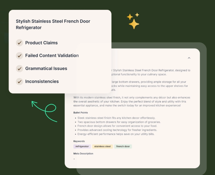
Task: Toggle the Grammatical Issues checkmark
Action: tap(20, 69)
